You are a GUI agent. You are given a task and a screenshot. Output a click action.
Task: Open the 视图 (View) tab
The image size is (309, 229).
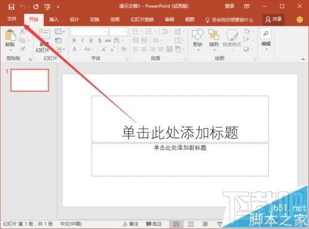[x=190, y=20]
